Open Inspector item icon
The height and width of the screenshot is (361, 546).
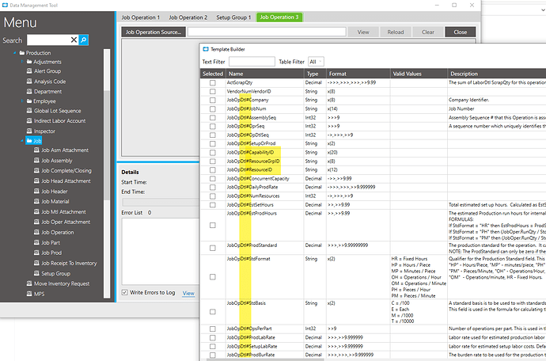click(x=29, y=131)
